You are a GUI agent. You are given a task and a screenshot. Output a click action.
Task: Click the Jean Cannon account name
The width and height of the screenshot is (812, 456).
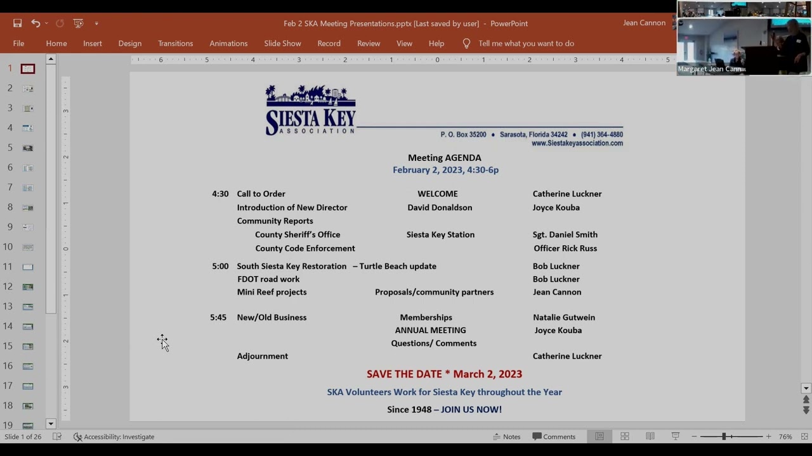644,23
